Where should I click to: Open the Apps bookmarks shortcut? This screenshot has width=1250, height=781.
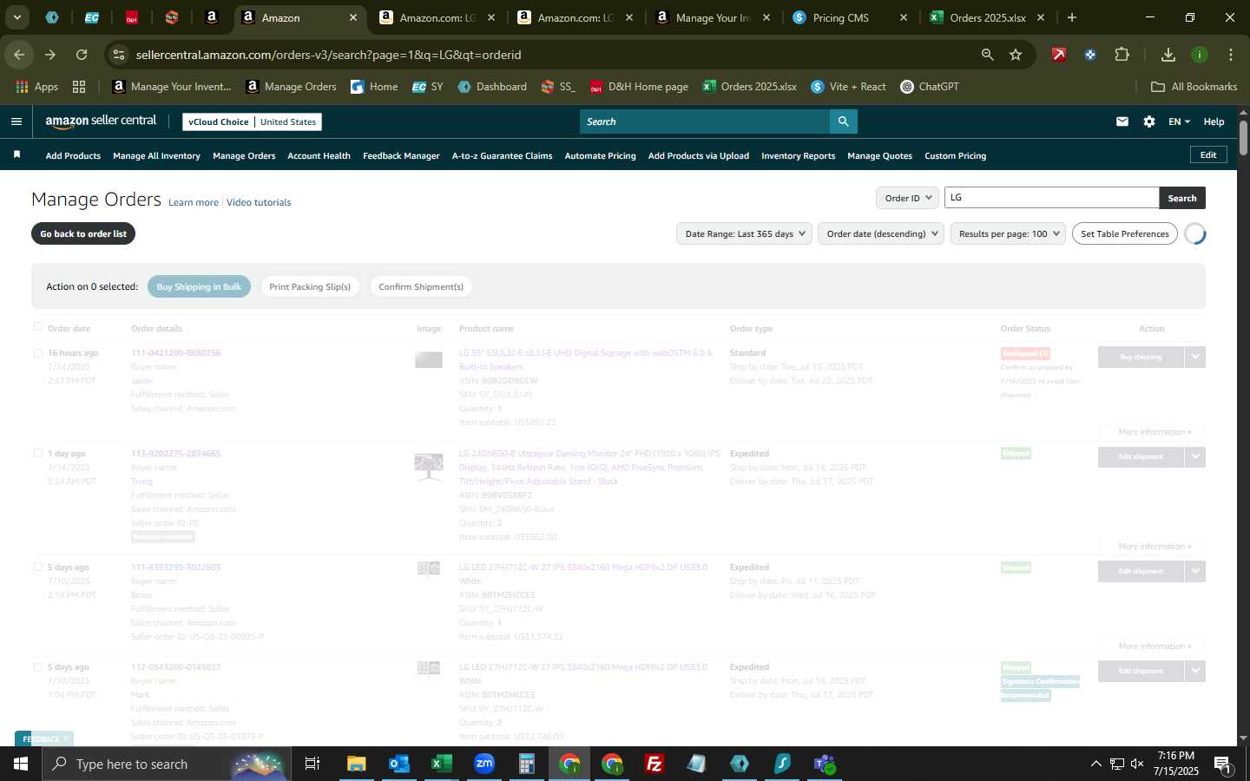36,87
